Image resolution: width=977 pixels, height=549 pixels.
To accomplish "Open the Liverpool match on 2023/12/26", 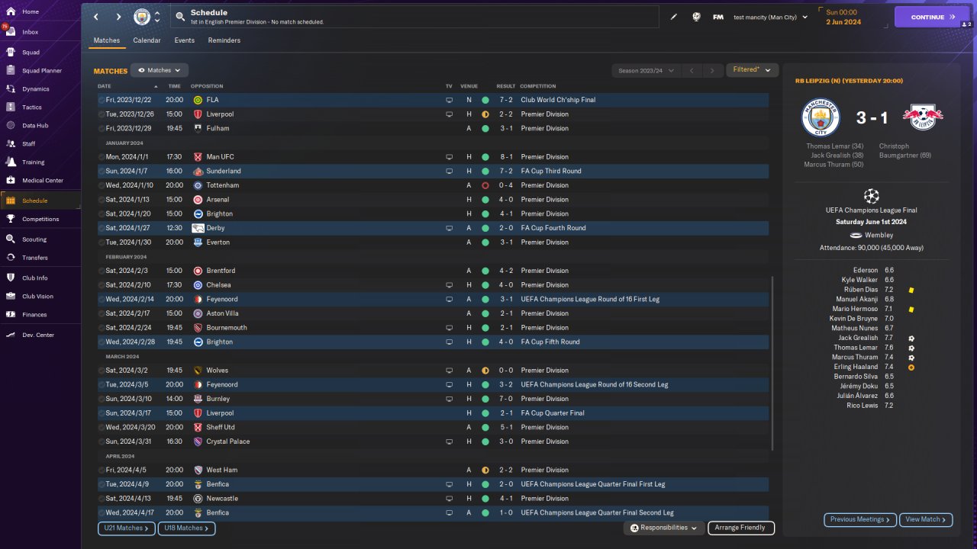I will click(433, 114).
